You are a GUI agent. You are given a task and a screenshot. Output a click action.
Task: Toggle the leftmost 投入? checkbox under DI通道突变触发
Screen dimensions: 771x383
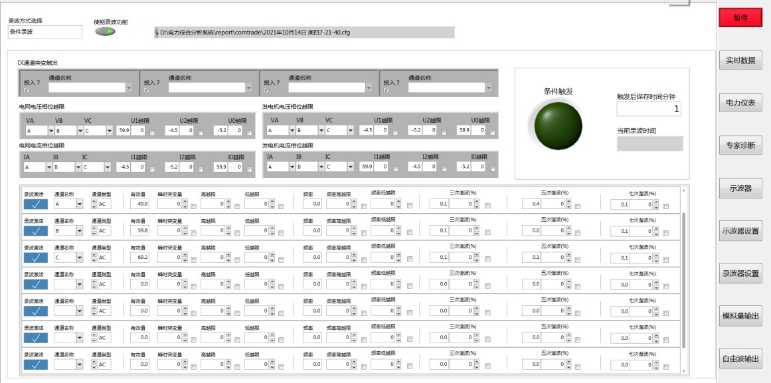(27, 90)
